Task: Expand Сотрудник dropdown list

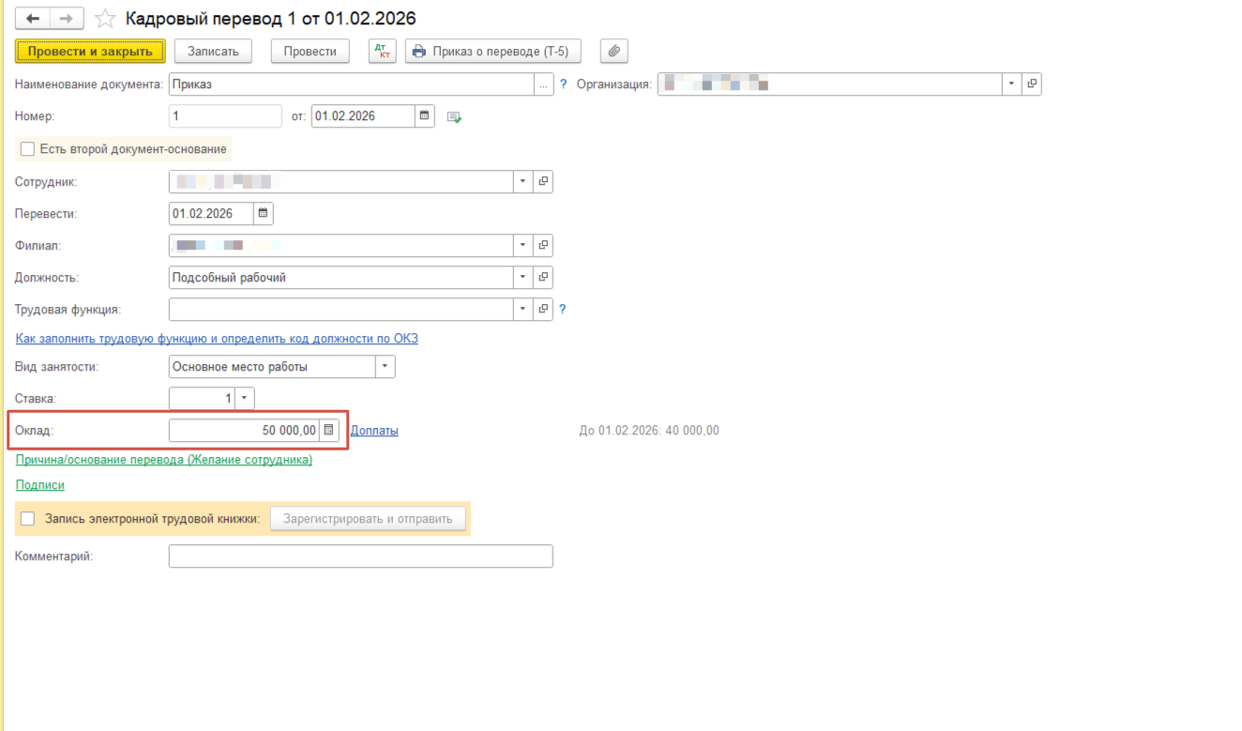Action: [523, 181]
